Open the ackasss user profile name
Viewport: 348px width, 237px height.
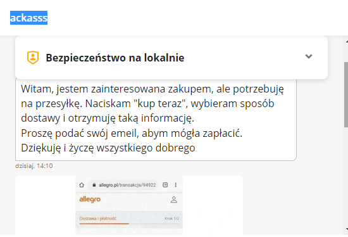[28, 18]
